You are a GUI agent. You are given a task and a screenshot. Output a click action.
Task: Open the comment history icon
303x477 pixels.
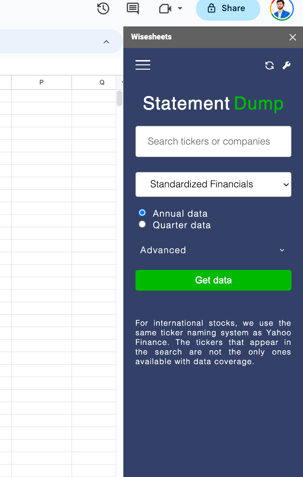[x=132, y=8]
